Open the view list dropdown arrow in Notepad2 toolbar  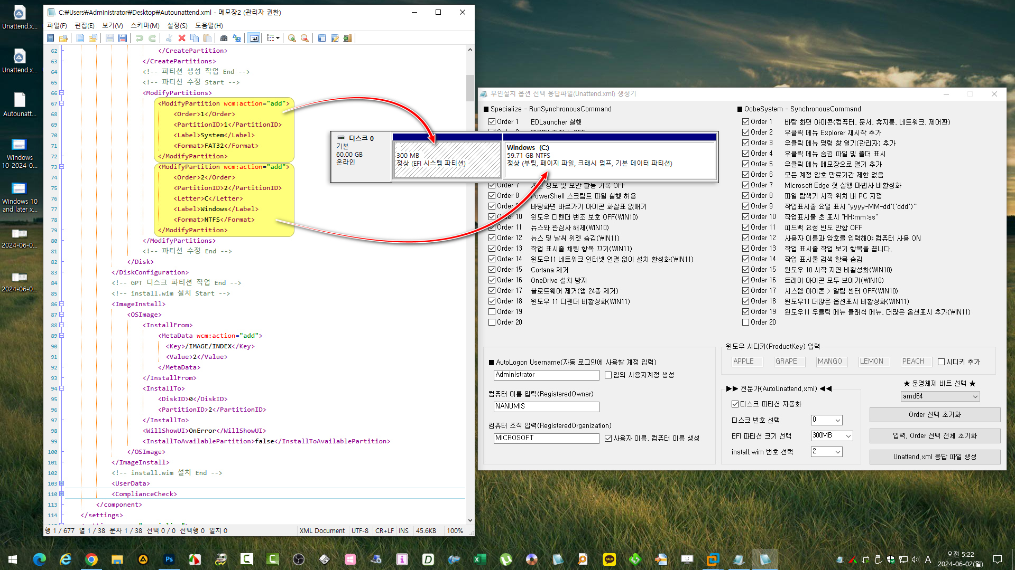[x=278, y=38]
